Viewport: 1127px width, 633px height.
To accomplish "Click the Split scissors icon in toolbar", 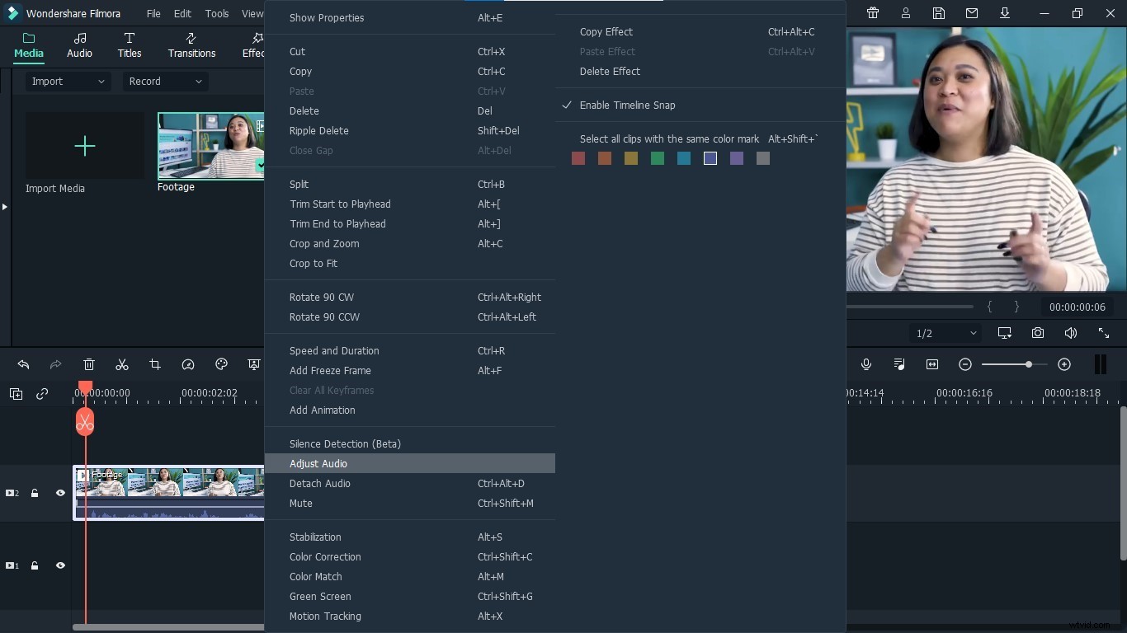I will pos(122,364).
